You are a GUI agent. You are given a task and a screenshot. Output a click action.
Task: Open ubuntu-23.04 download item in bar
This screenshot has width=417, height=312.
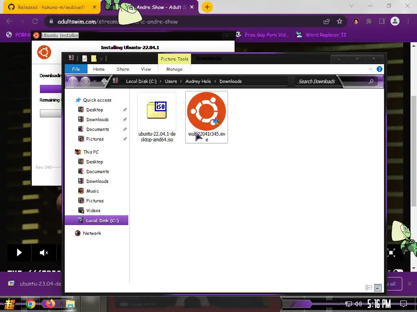(x=35, y=284)
